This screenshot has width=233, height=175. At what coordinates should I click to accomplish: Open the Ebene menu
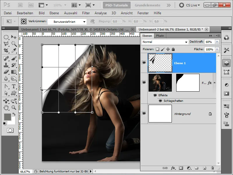(x=54, y=13)
